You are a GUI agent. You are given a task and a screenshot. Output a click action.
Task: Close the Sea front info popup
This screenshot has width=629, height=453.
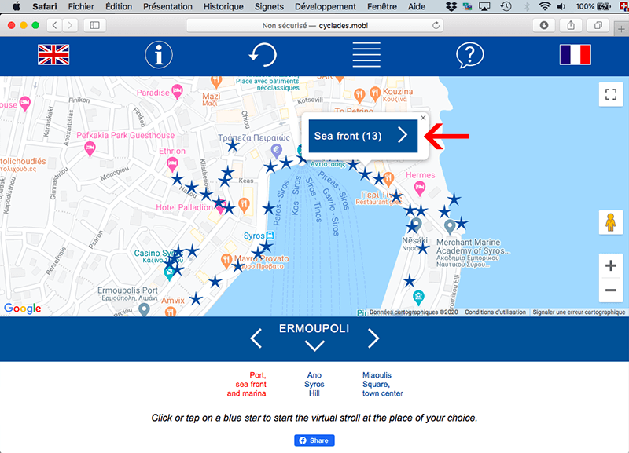click(423, 118)
